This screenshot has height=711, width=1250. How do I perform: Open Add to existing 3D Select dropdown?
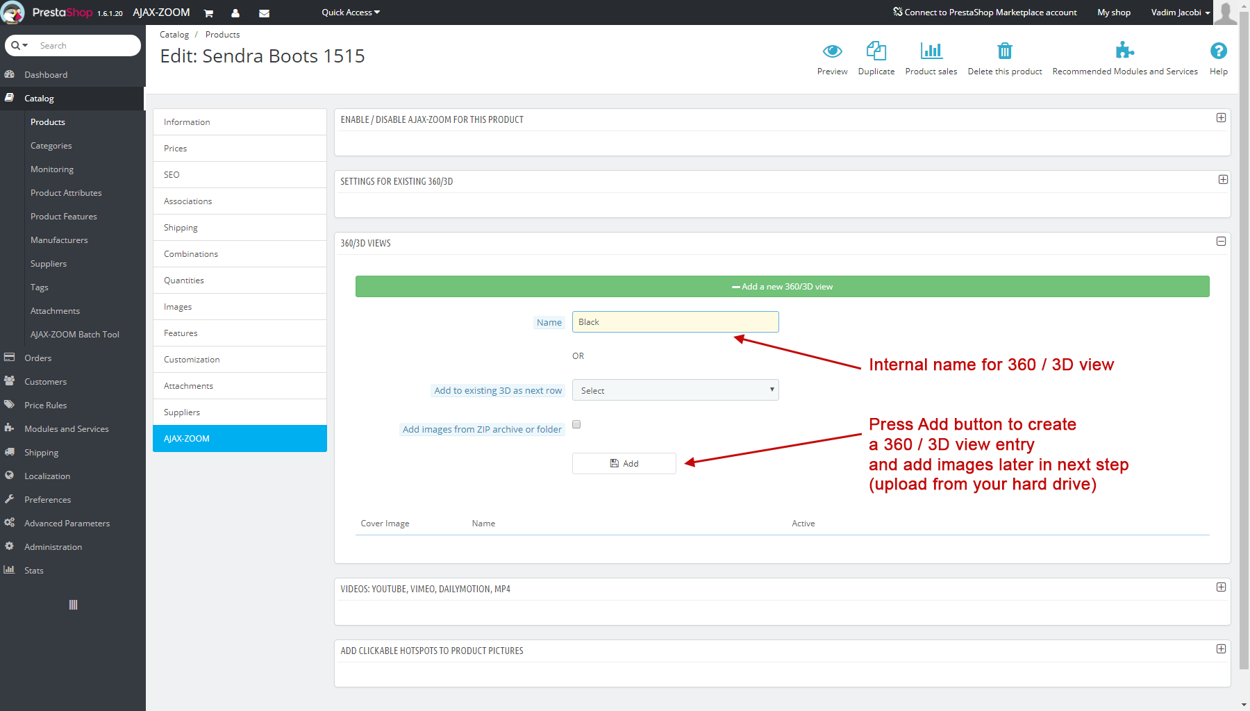point(676,390)
